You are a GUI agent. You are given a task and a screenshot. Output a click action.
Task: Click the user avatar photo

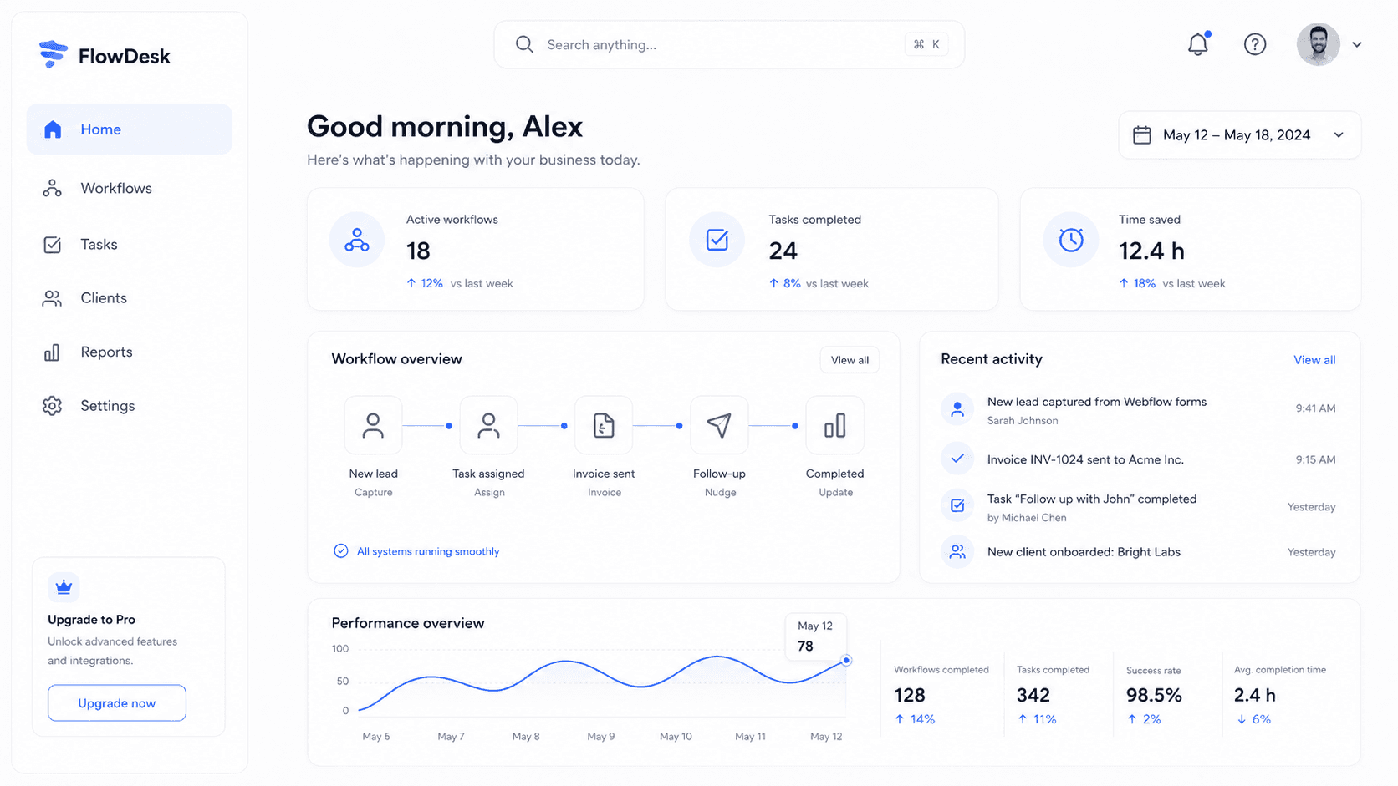click(x=1319, y=44)
